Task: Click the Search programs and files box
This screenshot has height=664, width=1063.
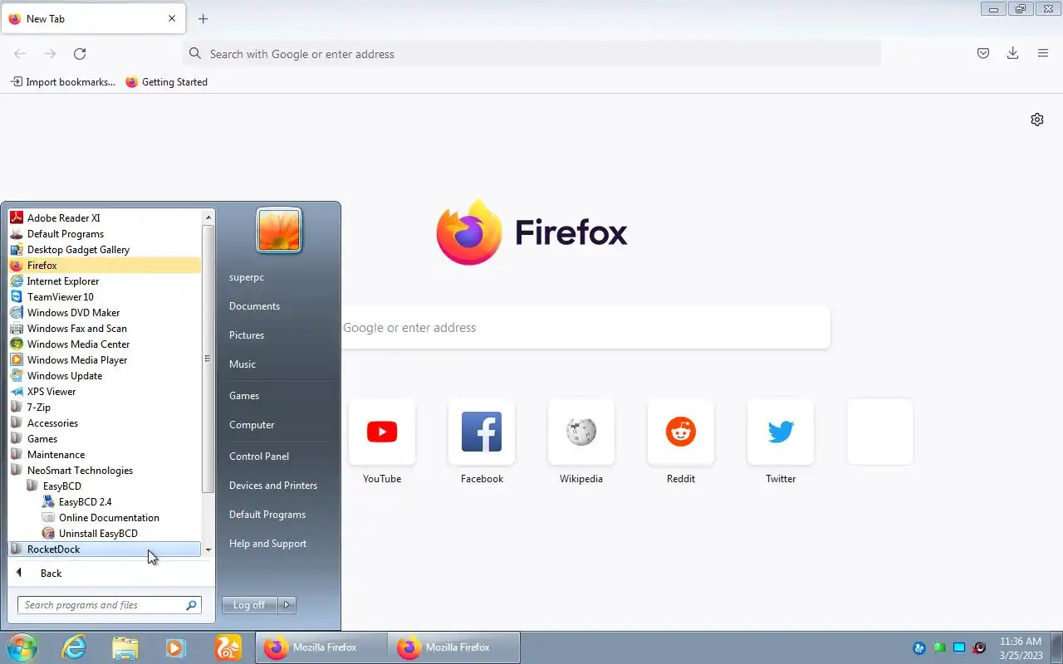Action: coord(109,605)
